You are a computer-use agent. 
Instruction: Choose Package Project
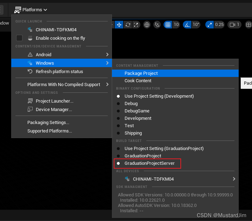175,73
